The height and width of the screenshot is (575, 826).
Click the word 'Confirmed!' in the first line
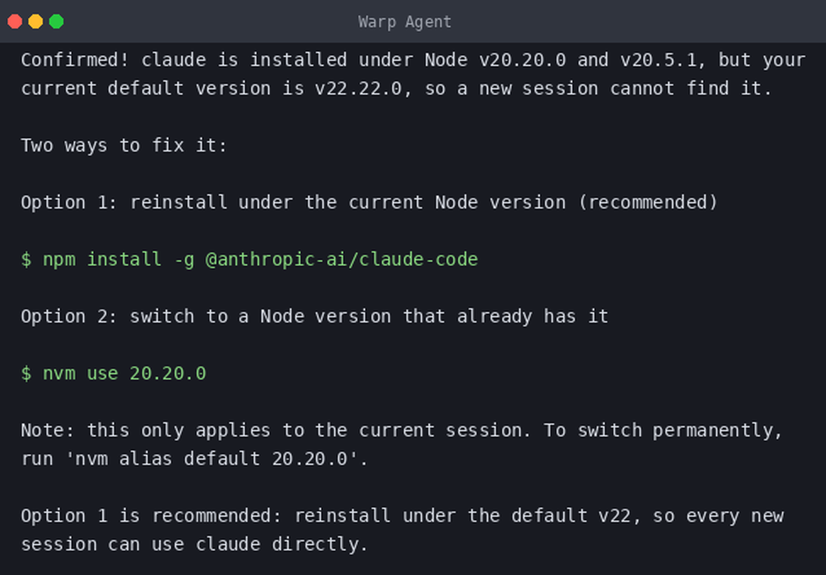[x=75, y=60]
